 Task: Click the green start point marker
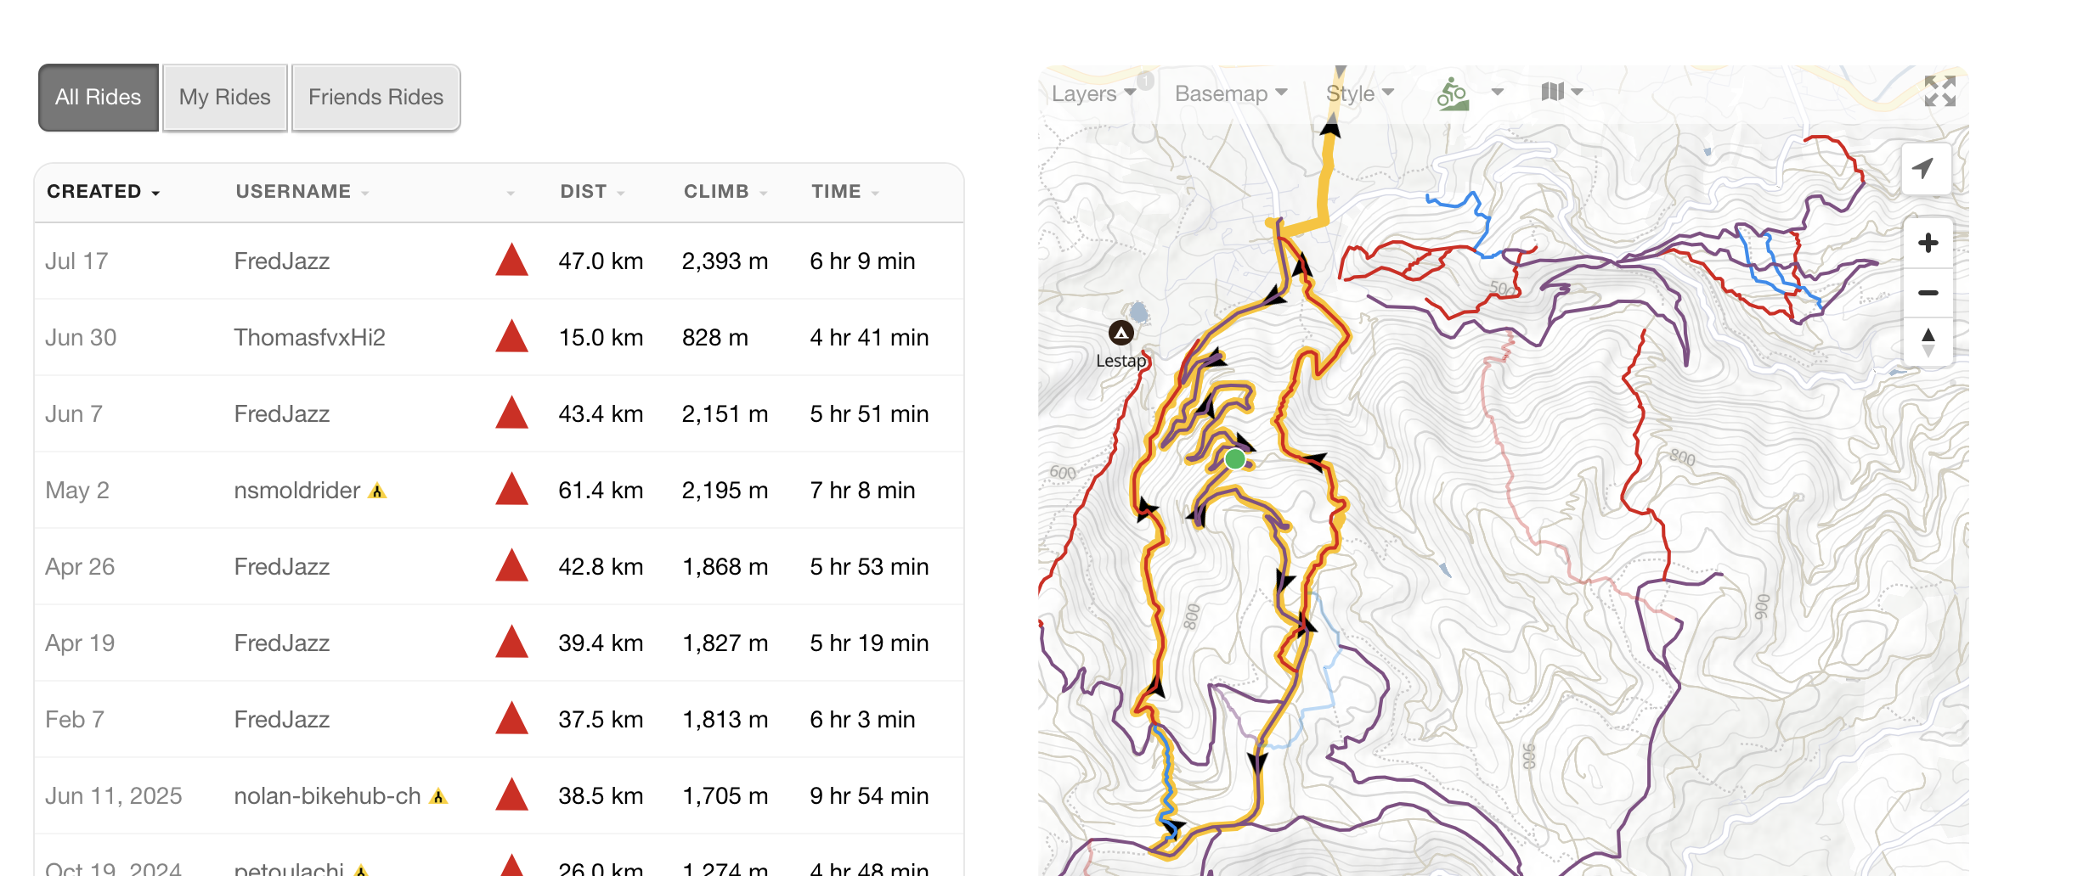[x=1235, y=459]
